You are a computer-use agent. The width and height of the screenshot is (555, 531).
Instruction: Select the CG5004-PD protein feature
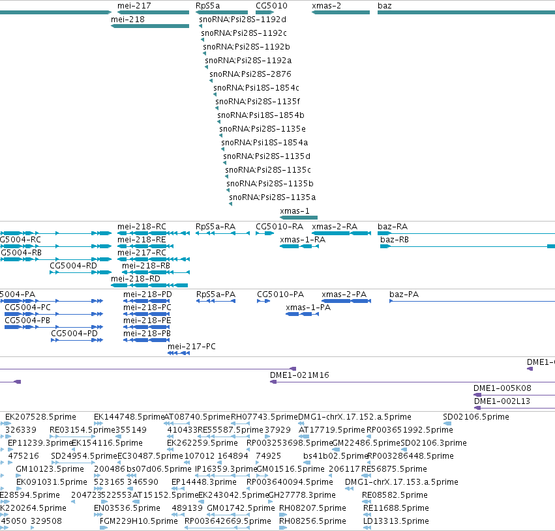click(x=77, y=340)
